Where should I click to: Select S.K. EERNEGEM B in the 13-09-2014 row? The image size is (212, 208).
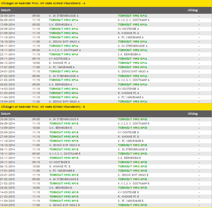pos(60,128)
